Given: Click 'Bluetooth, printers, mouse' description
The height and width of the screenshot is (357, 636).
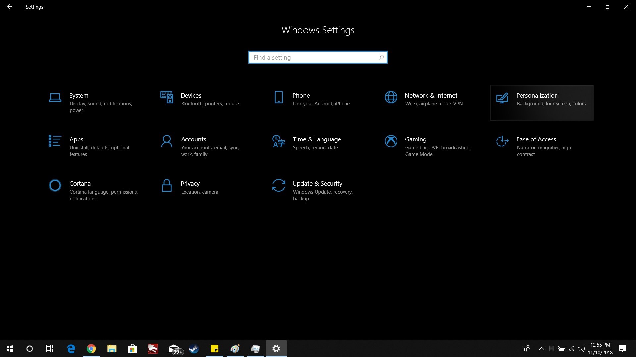Looking at the screenshot, I should pyautogui.click(x=210, y=104).
